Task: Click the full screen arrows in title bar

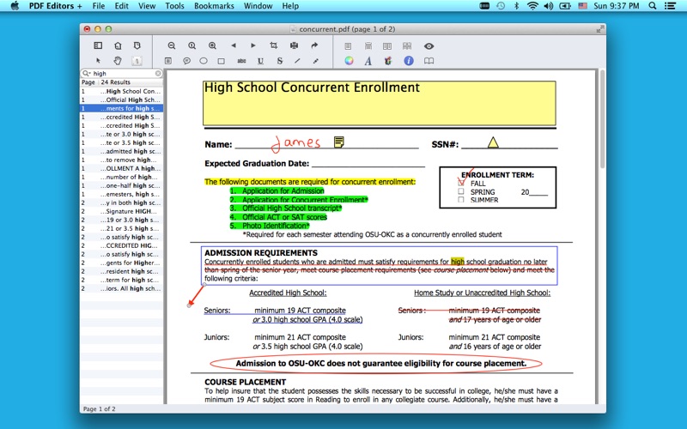Action: 599,29
